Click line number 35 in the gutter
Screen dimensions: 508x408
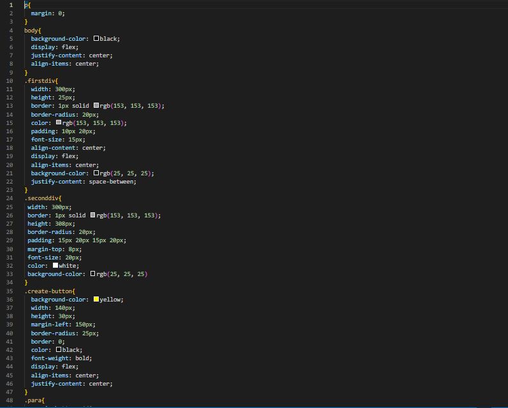pos(10,291)
